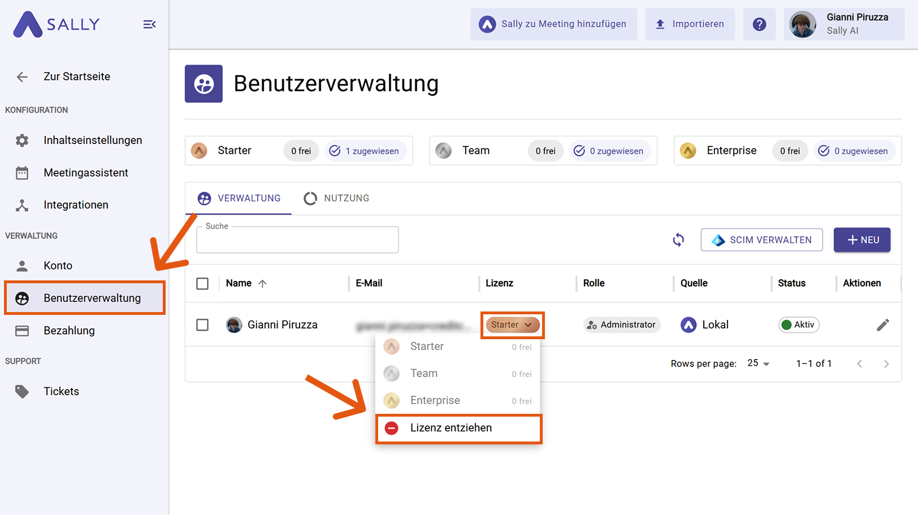
Task: Click the refresh icon above the user table
Action: tap(678, 240)
